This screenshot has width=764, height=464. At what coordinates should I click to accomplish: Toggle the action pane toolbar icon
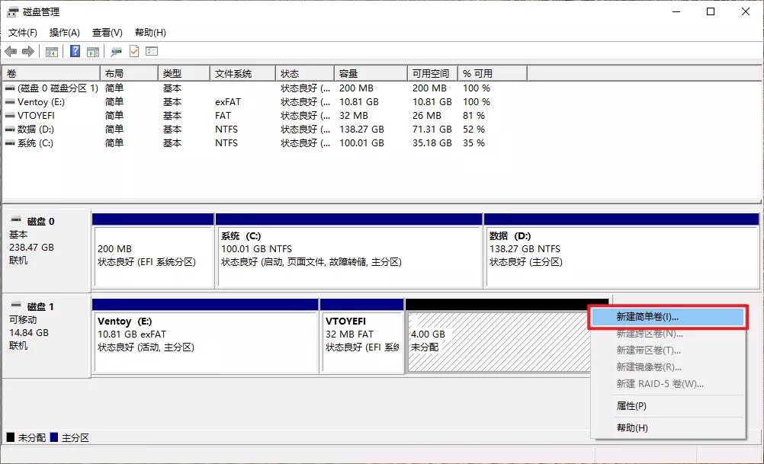click(x=95, y=51)
